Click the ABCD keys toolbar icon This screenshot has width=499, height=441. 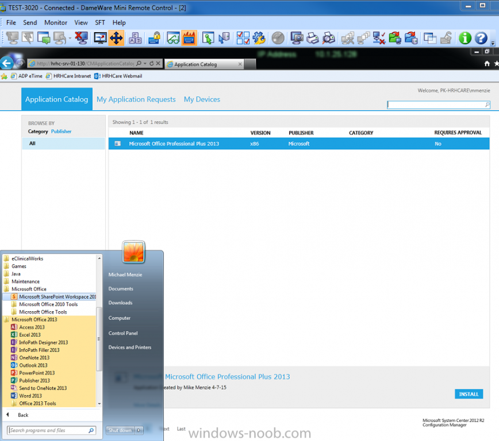(x=135, y=38)
